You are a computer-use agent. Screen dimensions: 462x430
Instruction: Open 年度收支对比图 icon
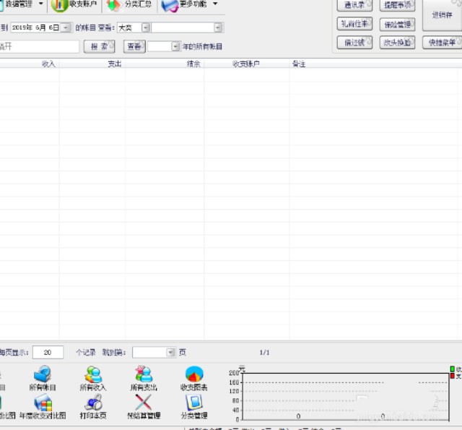(43, 406)
